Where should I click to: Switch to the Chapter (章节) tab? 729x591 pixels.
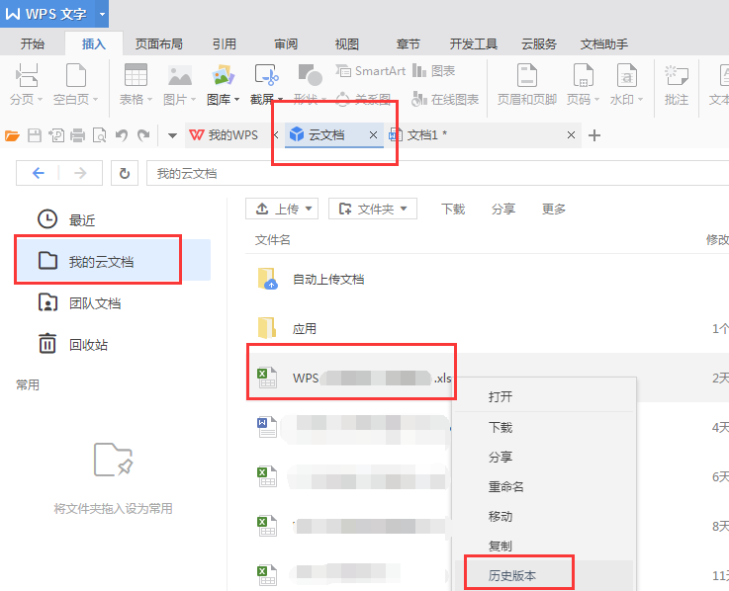click(409, 44)
